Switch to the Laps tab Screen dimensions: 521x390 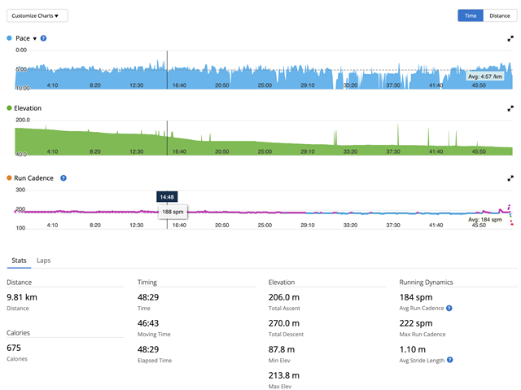pos(43,261)
